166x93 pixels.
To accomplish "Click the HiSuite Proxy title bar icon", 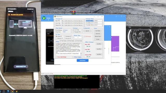I will (55, 17).
